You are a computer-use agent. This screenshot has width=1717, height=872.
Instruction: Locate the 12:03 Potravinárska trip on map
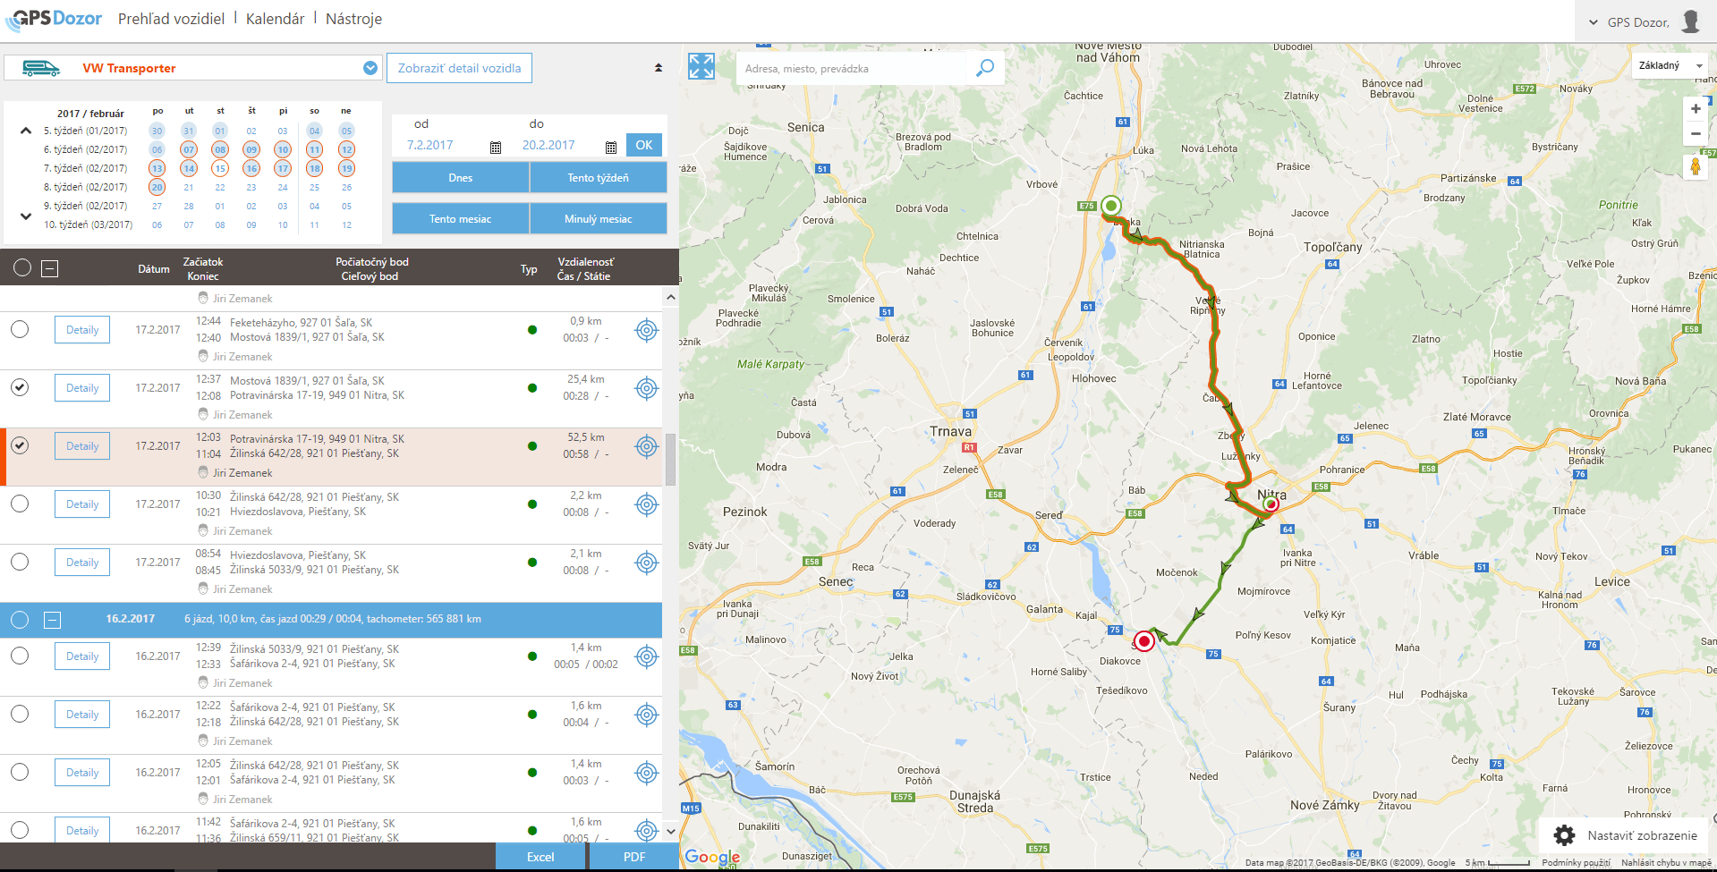point(647,446)
